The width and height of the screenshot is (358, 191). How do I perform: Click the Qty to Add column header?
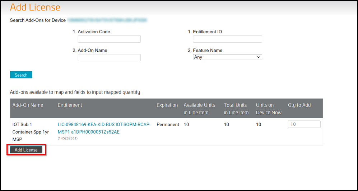(299, 105)
